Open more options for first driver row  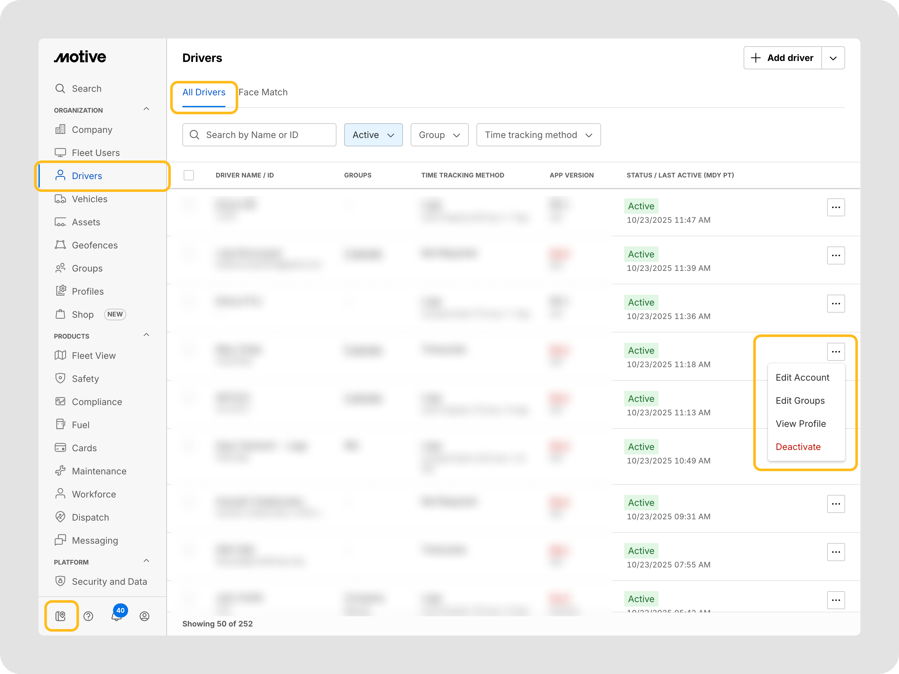[835, 207]
